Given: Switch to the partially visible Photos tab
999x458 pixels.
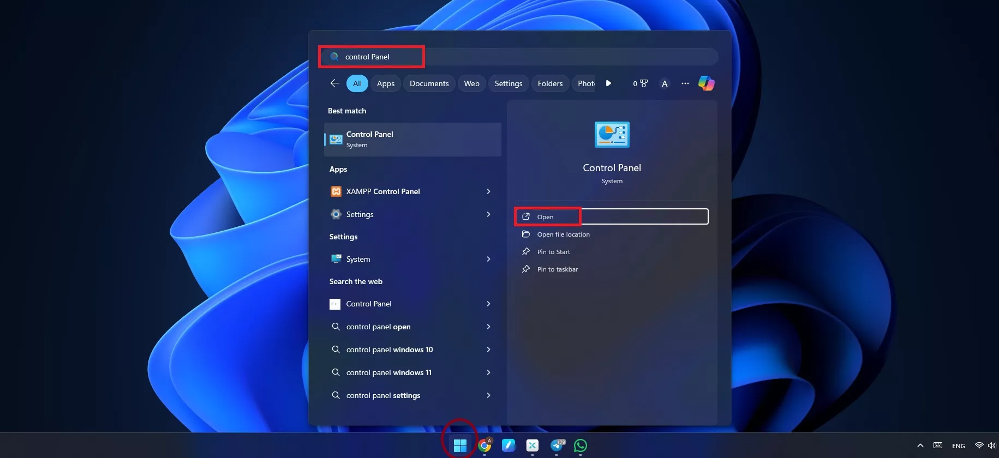Looking at the screenshot, I should click(585, 83).
